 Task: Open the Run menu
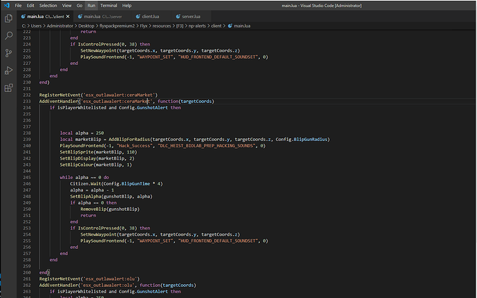click(91, 5)
